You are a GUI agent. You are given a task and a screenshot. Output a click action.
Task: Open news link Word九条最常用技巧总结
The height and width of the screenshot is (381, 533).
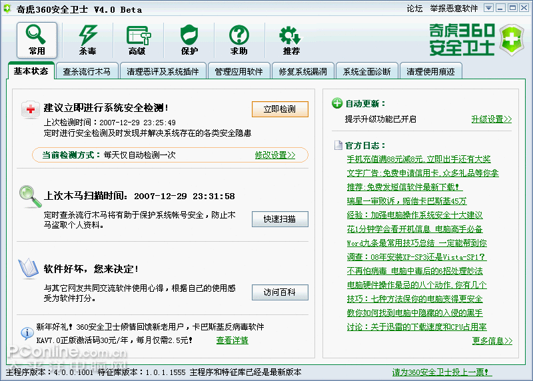click(x=417, y=242)
